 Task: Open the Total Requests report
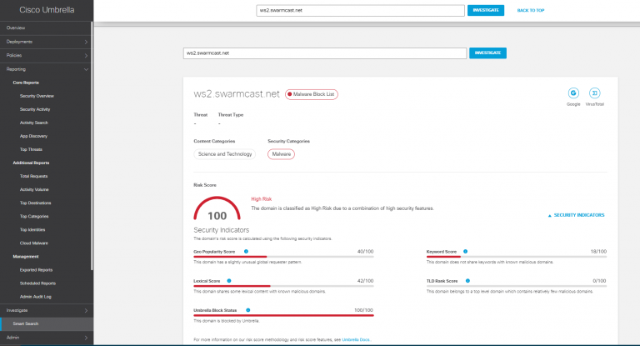tap(33, 176)
